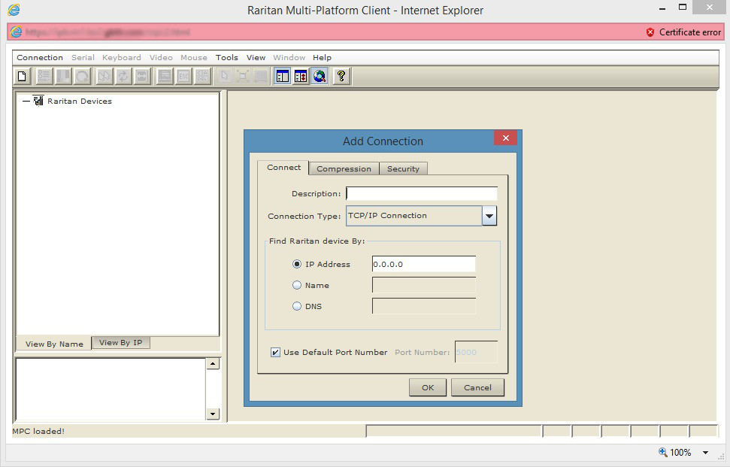Click the grayed-out monitor scaling icon

click(x=261, y=76)
